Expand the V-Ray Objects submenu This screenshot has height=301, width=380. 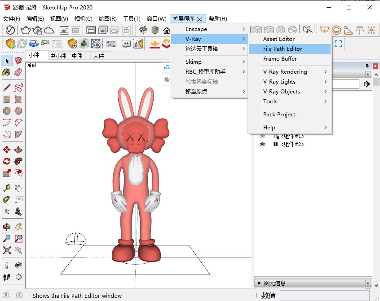click(x=290, y=91)
